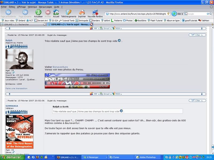Click the Page précédente back arrow
The height and width of the screenshot is (160, 214).
8,13
